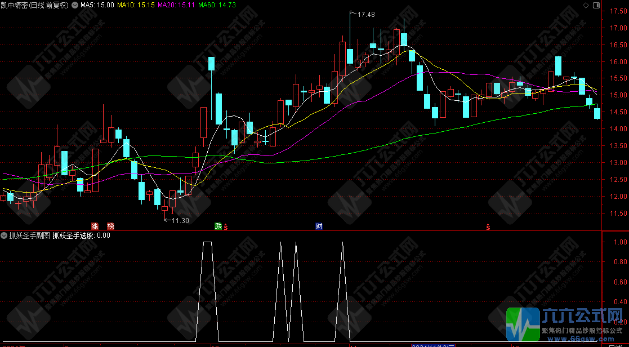Screen dimensions: 629x347
Task: Click the 14.00 price axis label
Action: pyautogui.click(x=617, y=129)
